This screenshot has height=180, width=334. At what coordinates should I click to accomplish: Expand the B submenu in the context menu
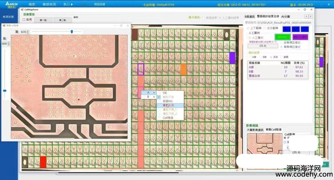point(148,97)
